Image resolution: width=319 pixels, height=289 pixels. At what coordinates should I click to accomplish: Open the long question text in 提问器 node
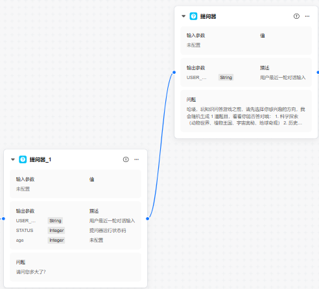pos(246,116)
